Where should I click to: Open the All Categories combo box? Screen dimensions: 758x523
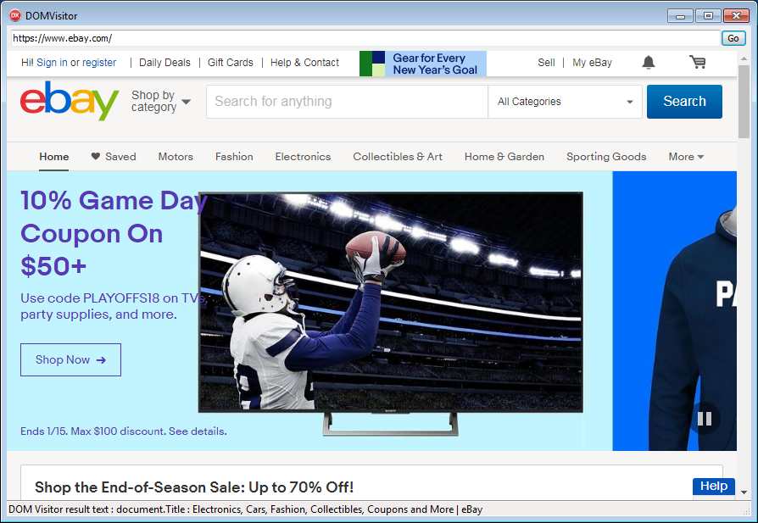(x=566, y=102)
